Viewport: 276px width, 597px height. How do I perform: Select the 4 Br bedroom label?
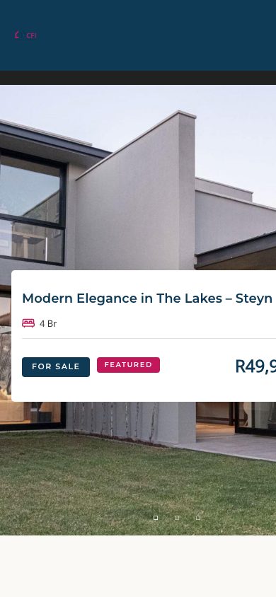(48, 324)
